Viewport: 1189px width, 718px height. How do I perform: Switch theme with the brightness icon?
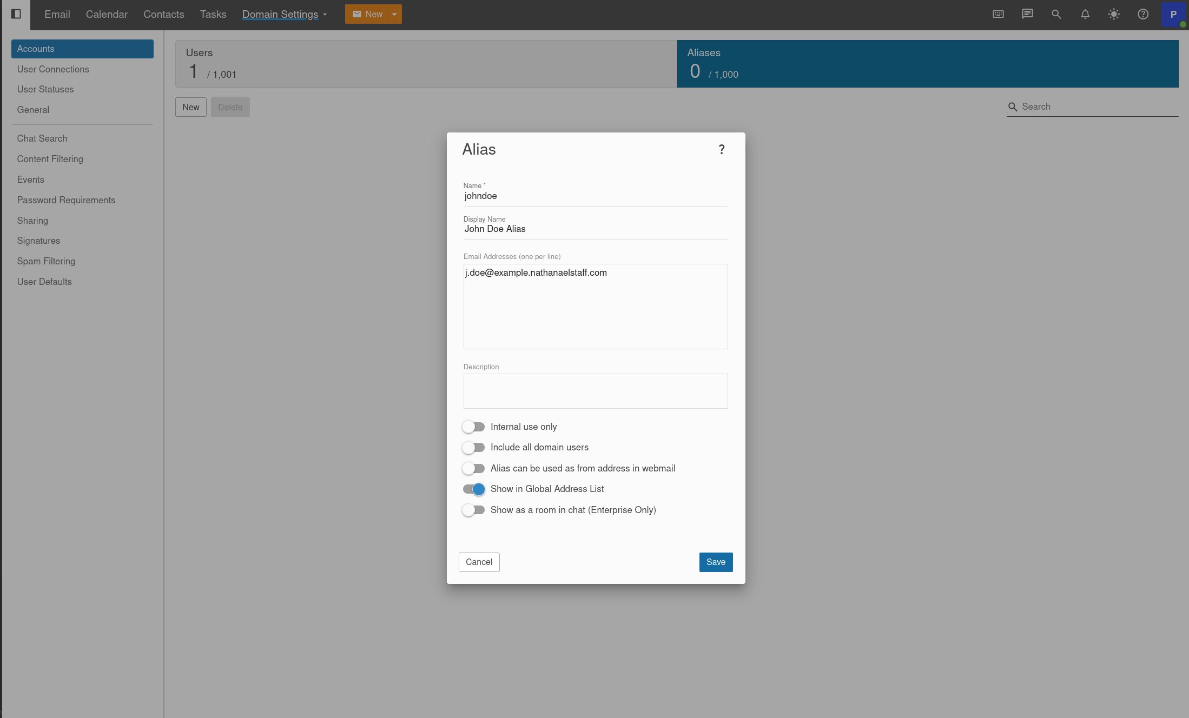point(1113,15)
